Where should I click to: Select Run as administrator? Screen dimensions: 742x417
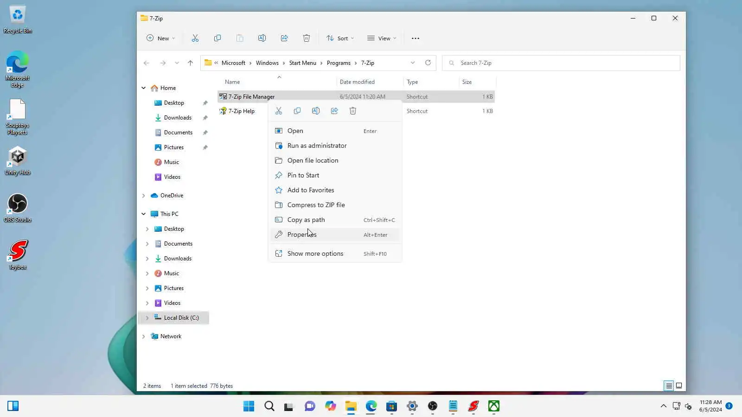pyautogui.click(x=335, y=146)
